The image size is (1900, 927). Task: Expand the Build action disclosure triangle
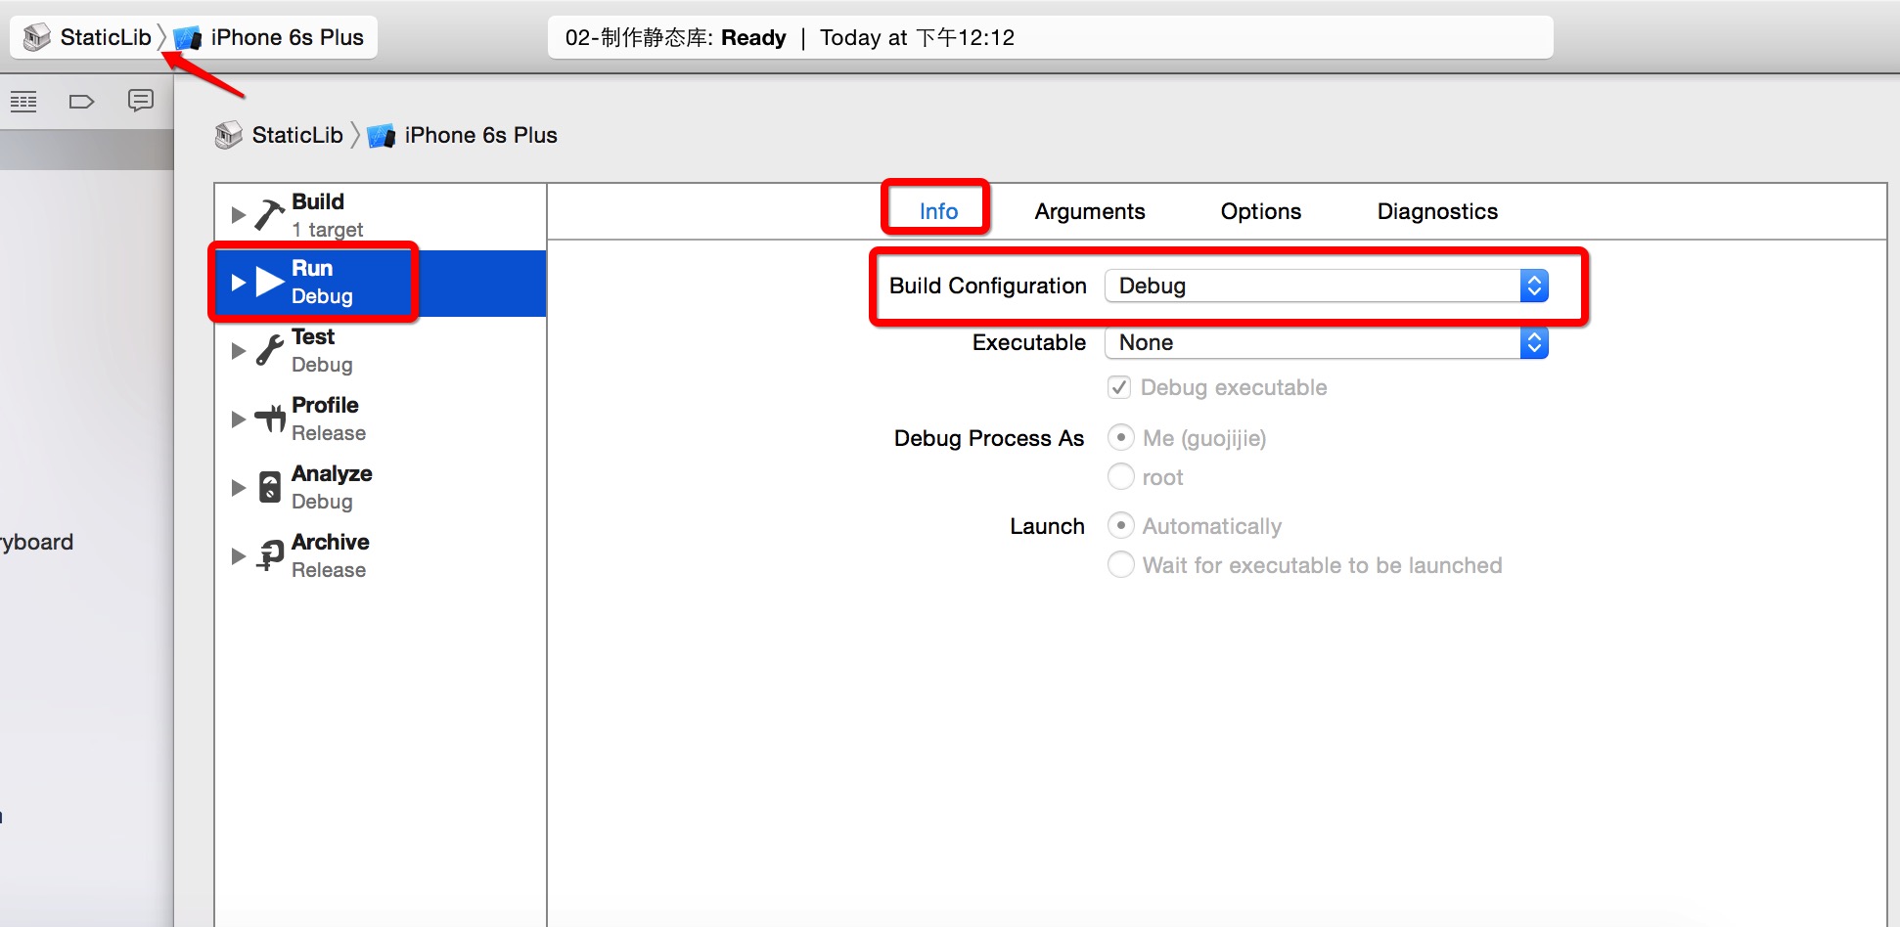pyautogui.click(x=238, y=214)
